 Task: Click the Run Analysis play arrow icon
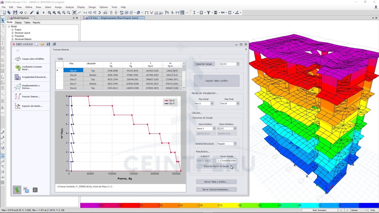(44, 12)
